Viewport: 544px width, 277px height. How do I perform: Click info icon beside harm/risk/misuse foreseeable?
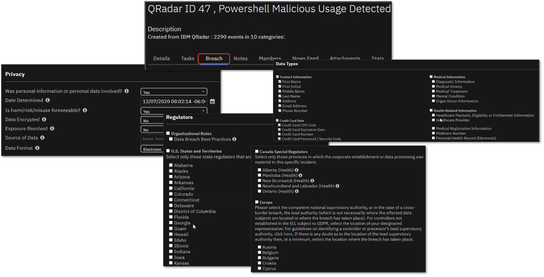[x=85, y=110]
